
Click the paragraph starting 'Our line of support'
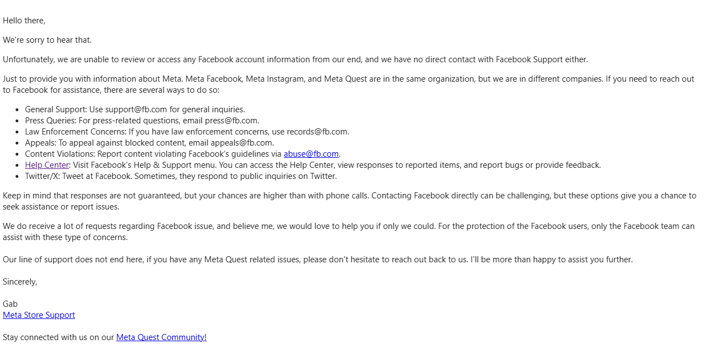(x=318, y=260)
